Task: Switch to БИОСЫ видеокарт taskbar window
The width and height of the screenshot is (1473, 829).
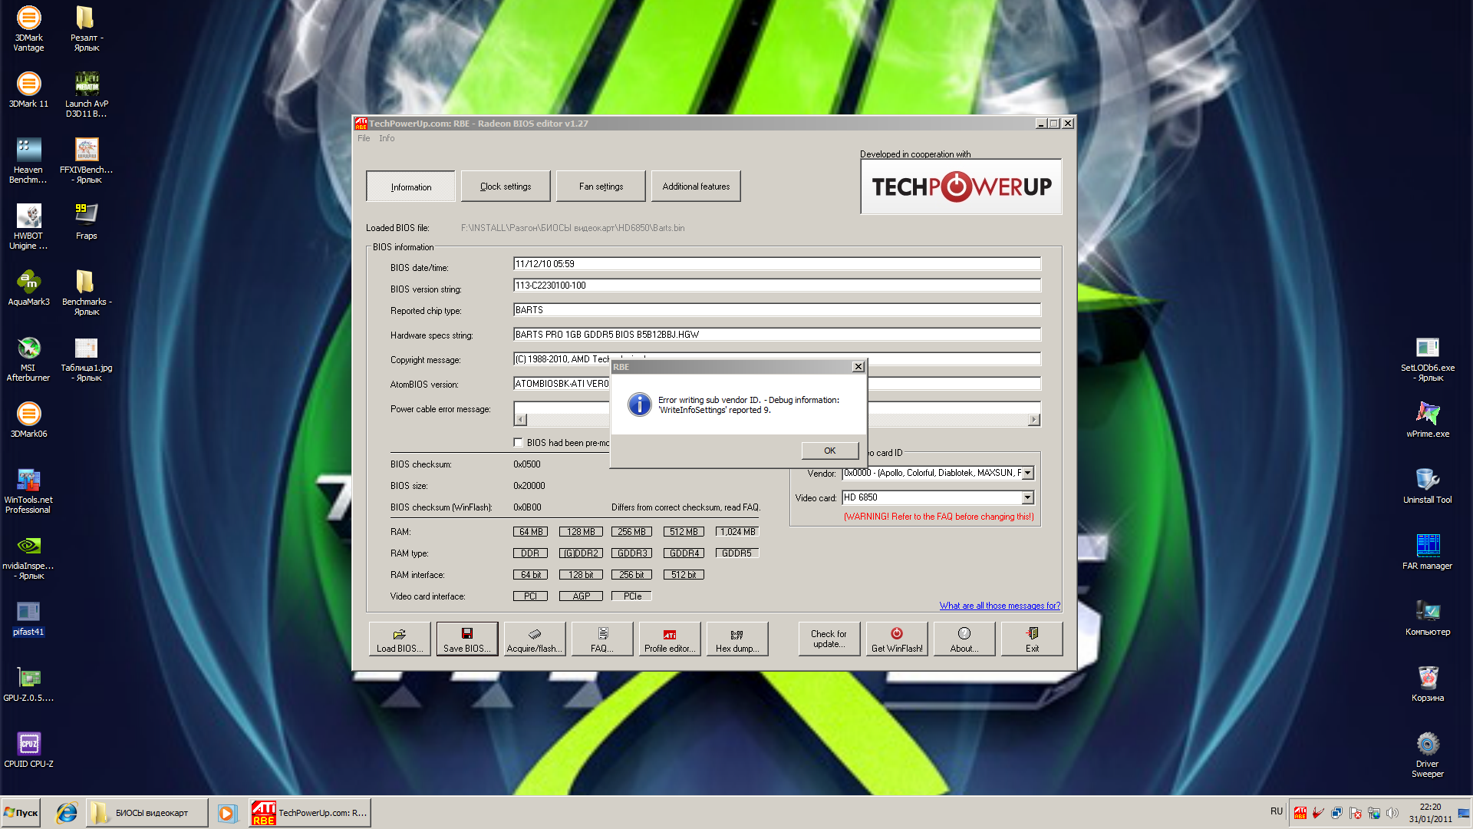Action: [x=147, y=813]
